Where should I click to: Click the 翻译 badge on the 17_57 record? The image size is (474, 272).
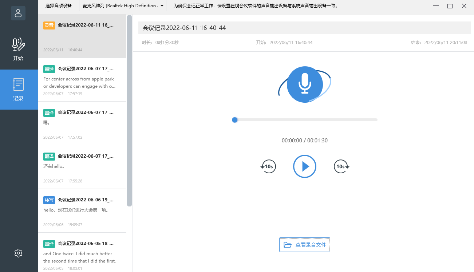tap(49, 69)
